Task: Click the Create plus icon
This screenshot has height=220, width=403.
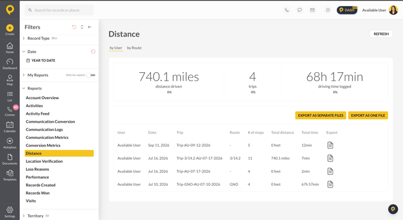Action: (x=10, y=28)
